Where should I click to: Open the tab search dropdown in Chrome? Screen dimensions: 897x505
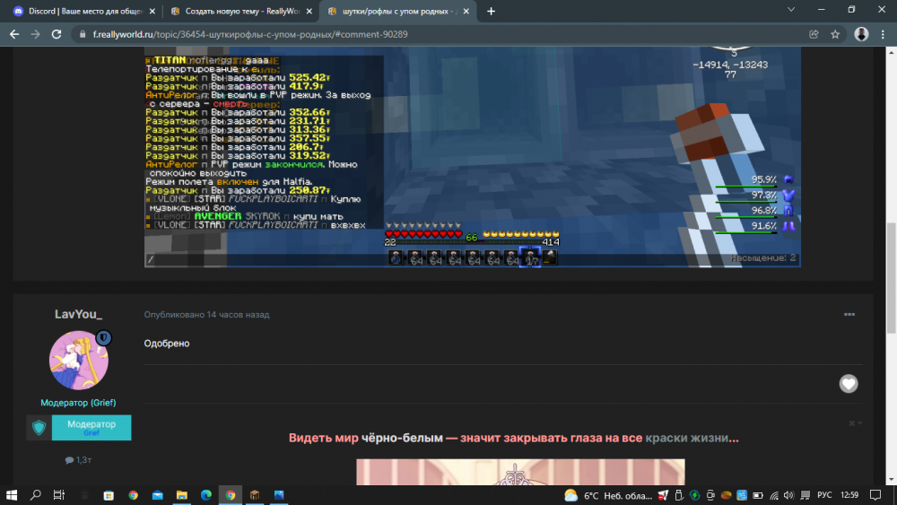pyautogui.click(x=790, y=10)
